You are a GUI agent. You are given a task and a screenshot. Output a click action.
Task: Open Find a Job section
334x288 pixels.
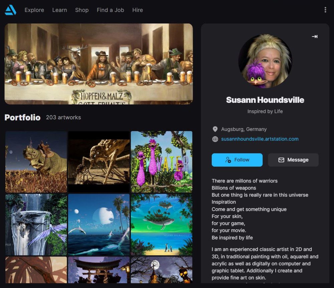coord(110,10)
